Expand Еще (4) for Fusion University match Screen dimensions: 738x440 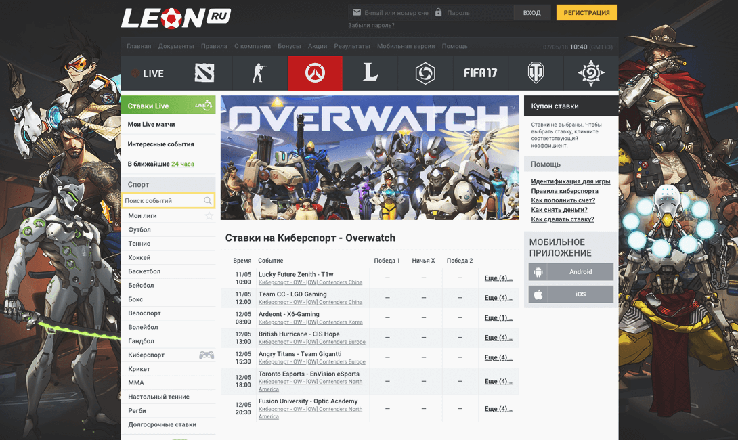click(x=498, y=408)
